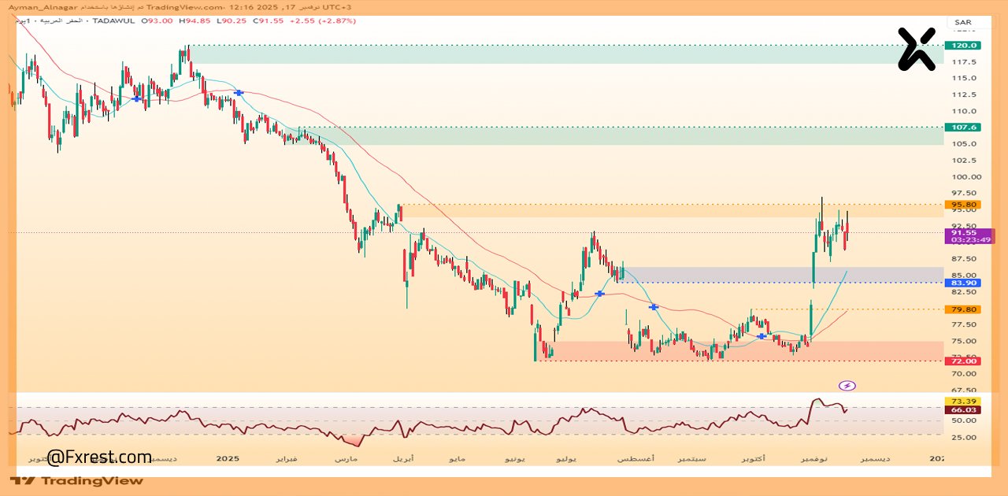Click the yellow 73.39 RSI label

pos(963,401)
